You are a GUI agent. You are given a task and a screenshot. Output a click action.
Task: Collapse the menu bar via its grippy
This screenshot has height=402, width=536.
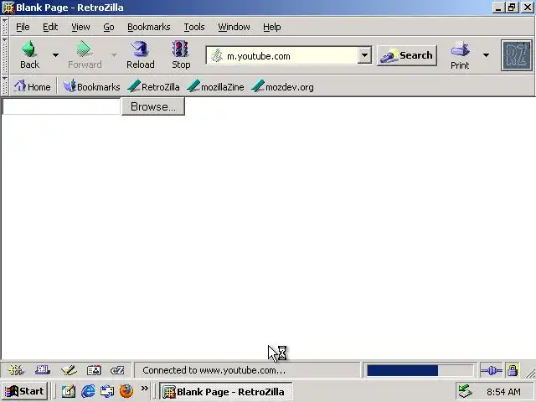[x=5, y=27]
